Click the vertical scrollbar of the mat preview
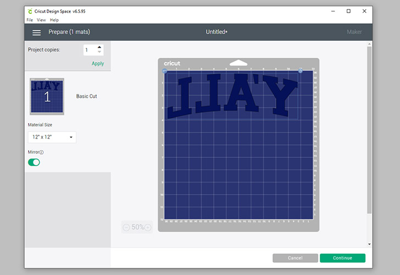 (x=369, y=130)
